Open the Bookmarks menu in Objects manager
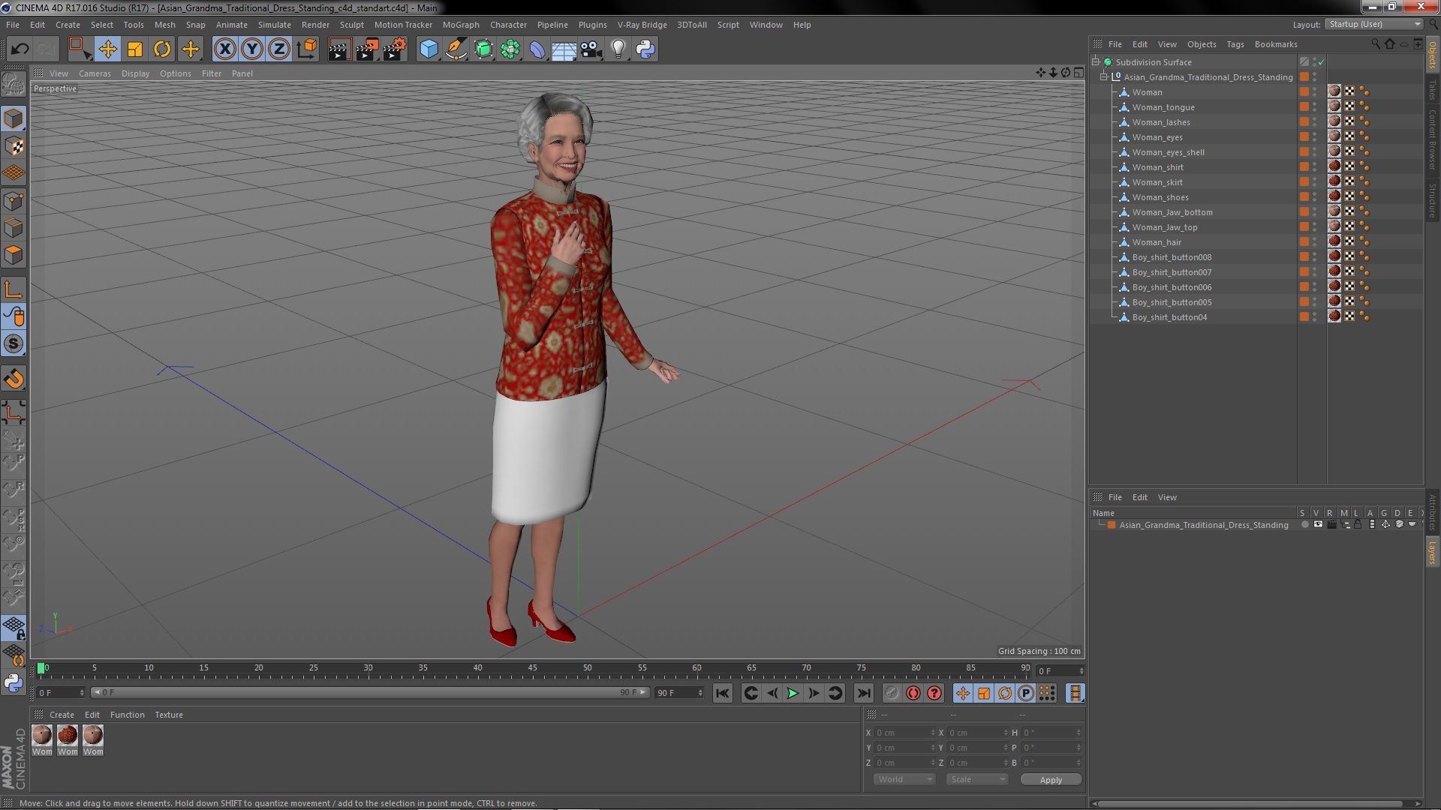 [1275, 44]
